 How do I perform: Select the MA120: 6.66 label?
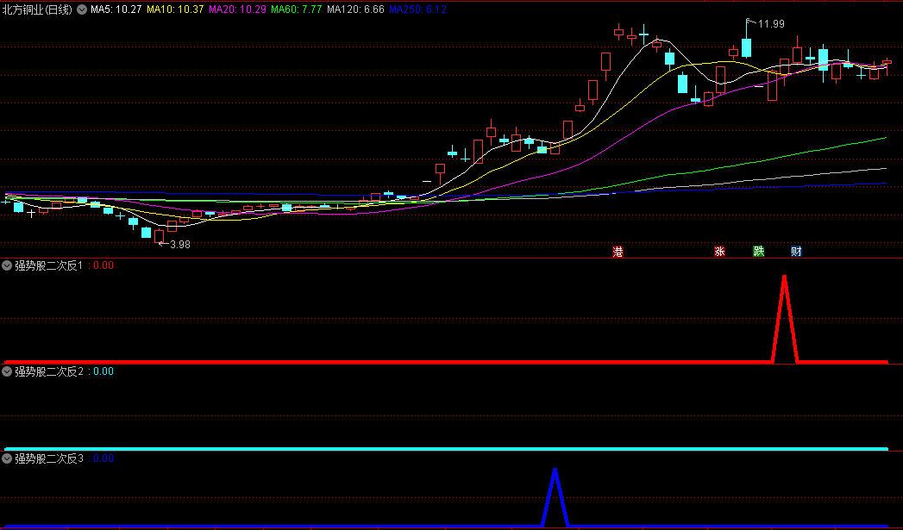tap(355, 9)
